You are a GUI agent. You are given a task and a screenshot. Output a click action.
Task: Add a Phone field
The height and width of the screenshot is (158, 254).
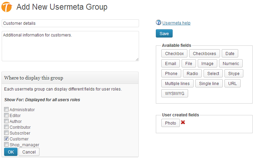[x=171, y=73]
